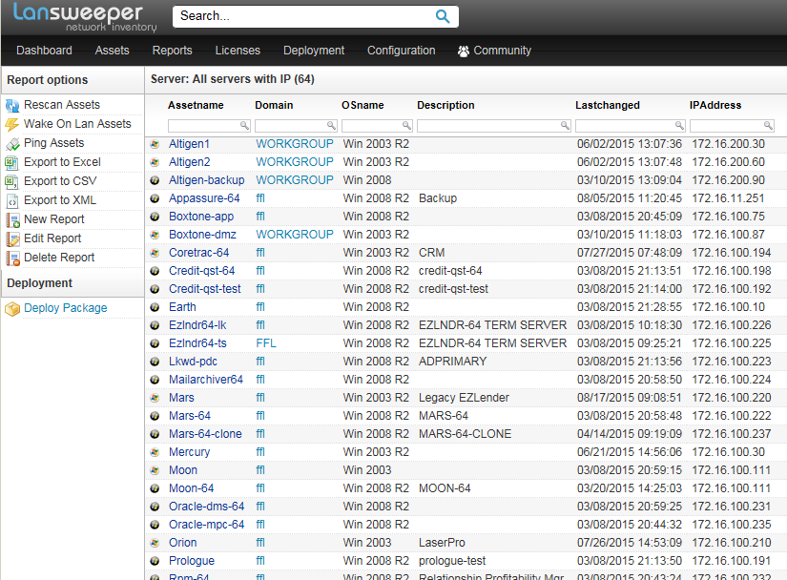Click description 'Legacy EZLender'
This screenshot has height=580, width=787.
pyautogui.click(x=464, y=398)
